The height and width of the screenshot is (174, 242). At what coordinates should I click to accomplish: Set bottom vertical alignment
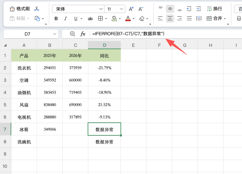179,9
